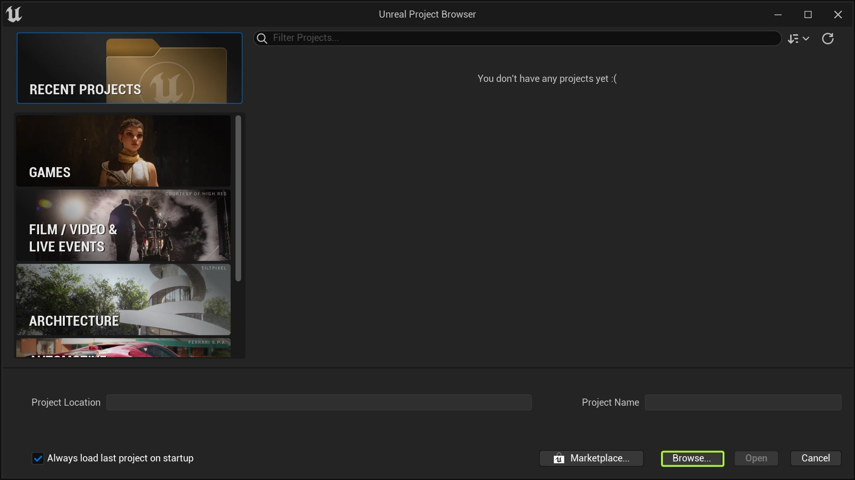Viewport: 855px width, 480px height.
Task: Cancel the project browser
Action: point(815,458)
